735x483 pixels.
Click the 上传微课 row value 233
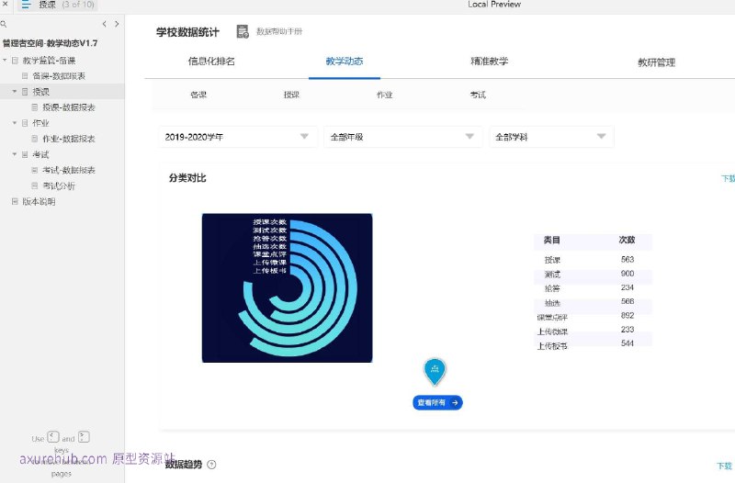click(x=628, y=330)
